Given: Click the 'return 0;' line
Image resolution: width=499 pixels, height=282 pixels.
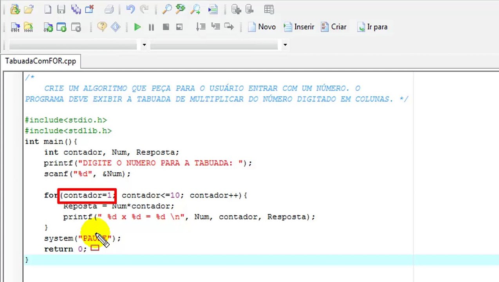Looking at the screenshot, I should (x=65, y=249).
